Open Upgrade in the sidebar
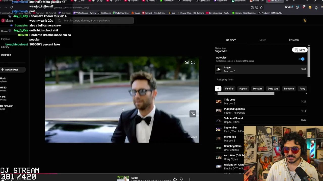Viewport: 323px width, 181px height. click(6, 55)
